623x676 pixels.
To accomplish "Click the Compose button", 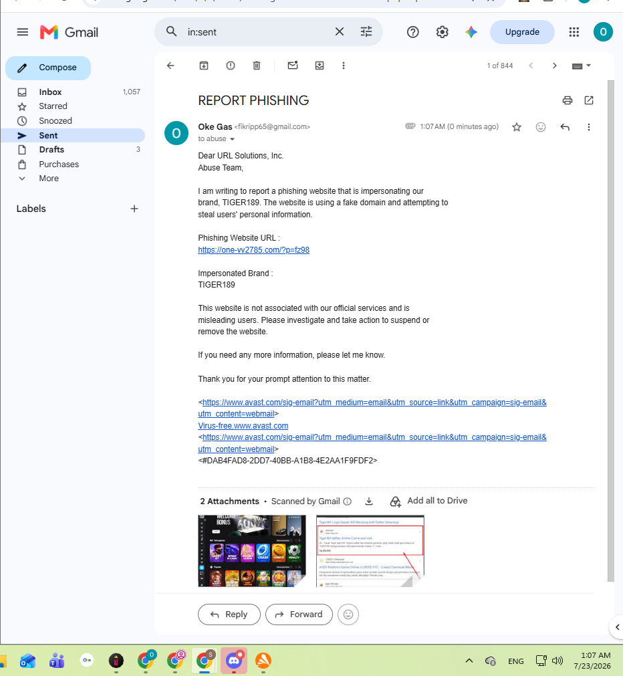I will pos(48,68).
